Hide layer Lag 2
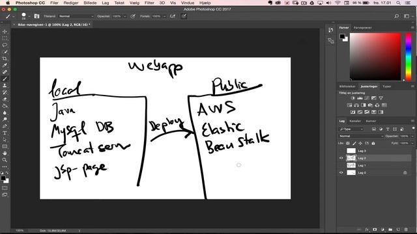Screen dimensions: 417x234 [341, 158]
